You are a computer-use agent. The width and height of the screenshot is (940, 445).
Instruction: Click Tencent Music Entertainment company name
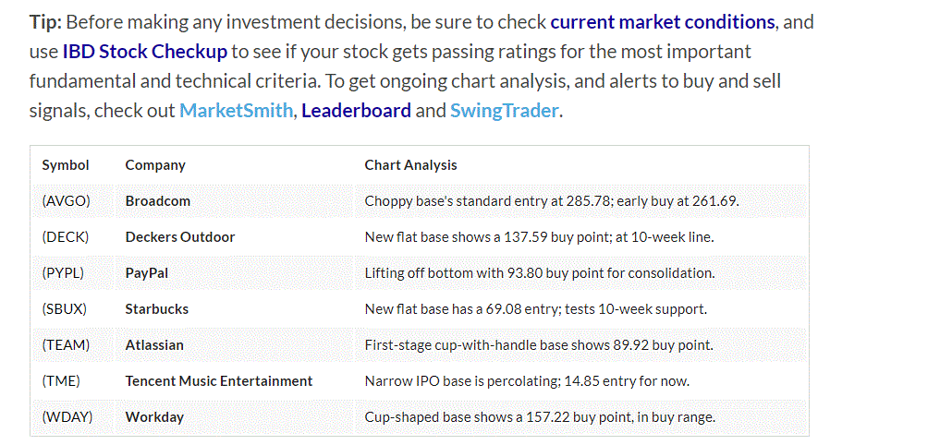click(x=219, y=381)
